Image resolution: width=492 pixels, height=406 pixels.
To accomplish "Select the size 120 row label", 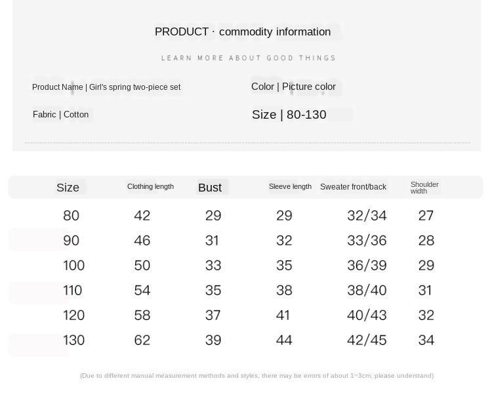I will coord(73,315).
